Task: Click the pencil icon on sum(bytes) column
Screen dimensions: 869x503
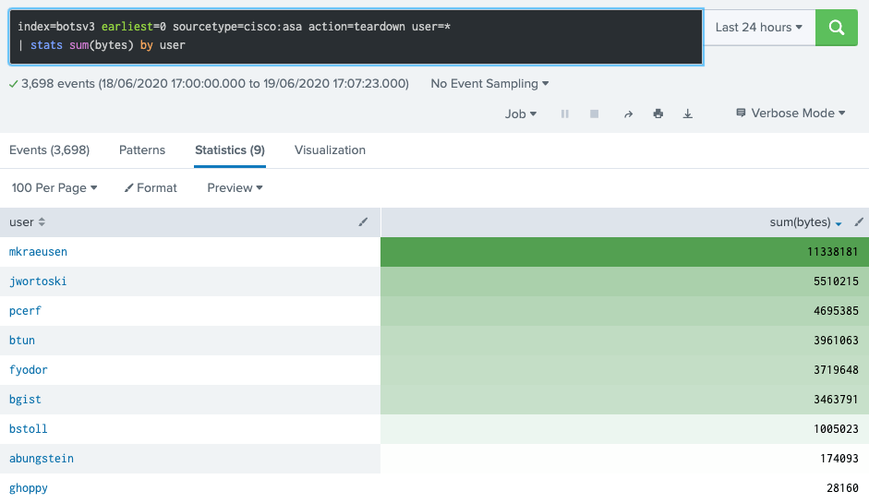Action: point(859,222)
